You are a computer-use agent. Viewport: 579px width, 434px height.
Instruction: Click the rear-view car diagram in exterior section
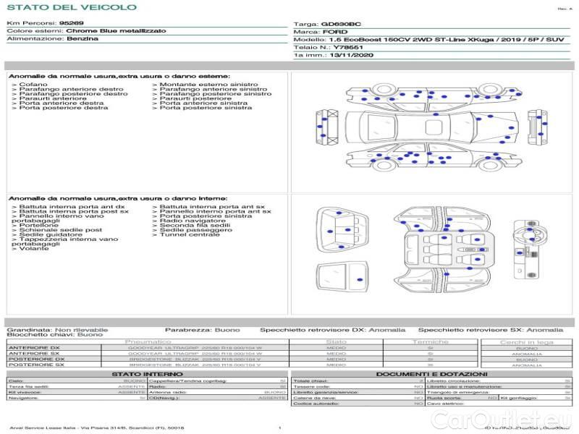536,127
